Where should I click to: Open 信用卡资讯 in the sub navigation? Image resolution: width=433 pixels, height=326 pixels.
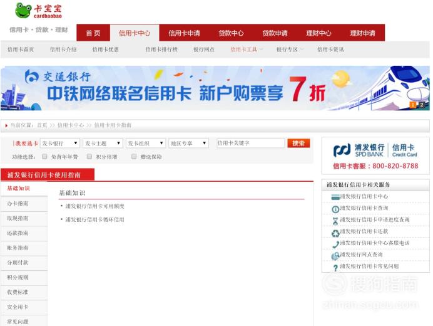[330, 50]
